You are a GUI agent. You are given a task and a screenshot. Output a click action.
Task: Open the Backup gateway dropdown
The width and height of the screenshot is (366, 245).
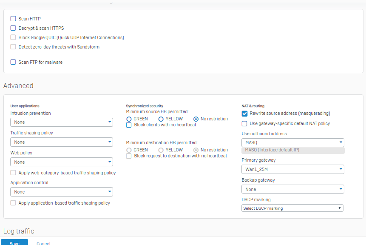pos(292,189)
